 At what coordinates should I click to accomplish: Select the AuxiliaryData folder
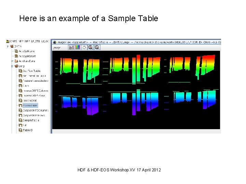[27, 61]
